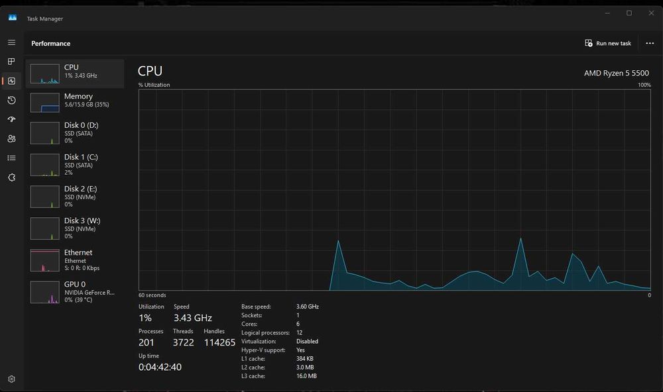Open the Services page icon
Screen dimensions: 663x392
11,177
